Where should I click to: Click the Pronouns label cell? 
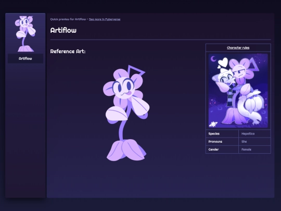(222, 142)
